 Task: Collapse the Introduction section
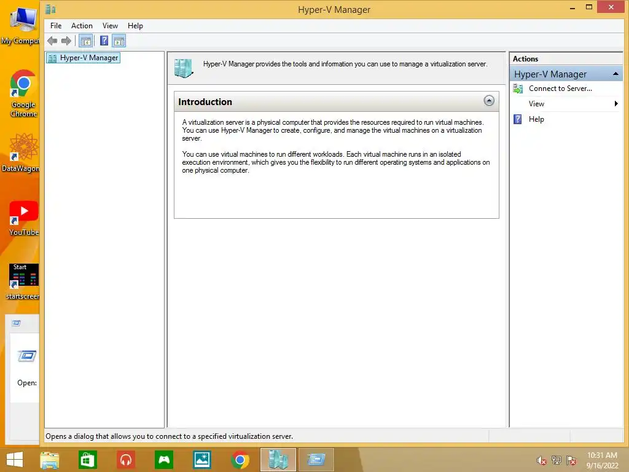tap(488, 101)
